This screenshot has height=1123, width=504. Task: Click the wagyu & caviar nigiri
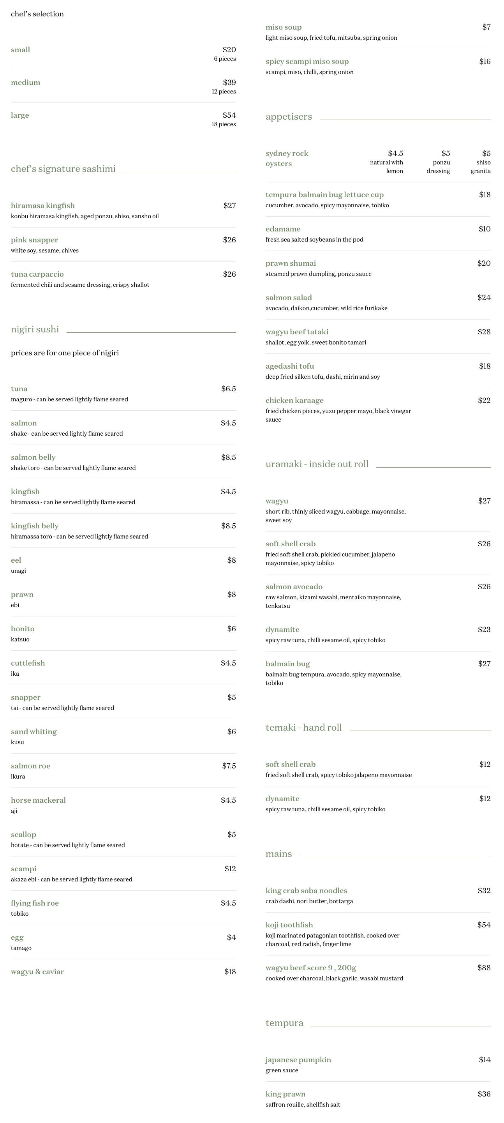coord(37,972)
